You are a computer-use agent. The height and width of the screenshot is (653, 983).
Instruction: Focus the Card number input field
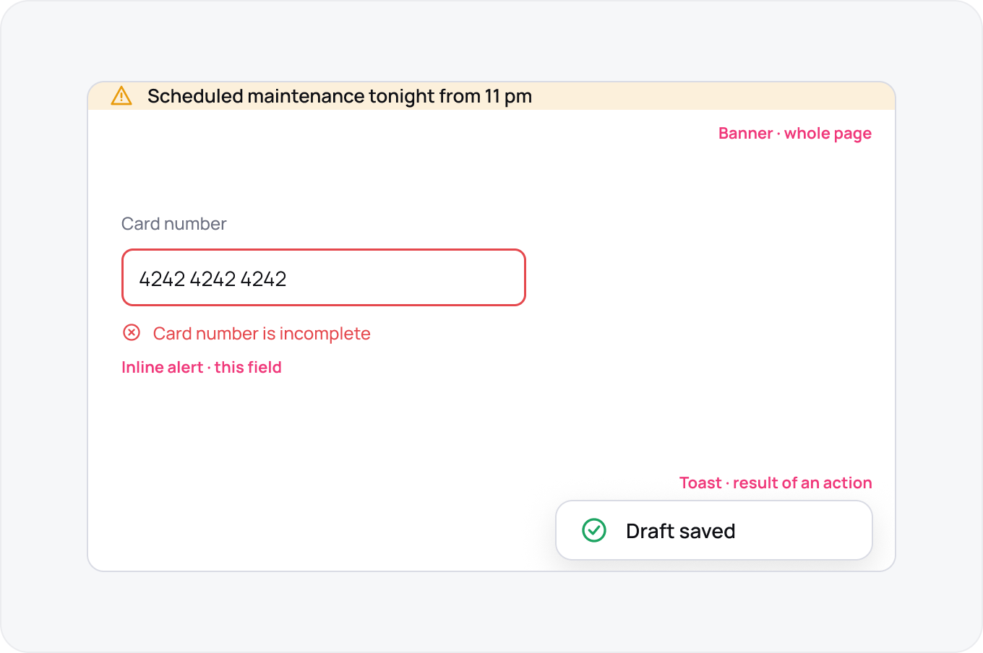pos(324,277)
